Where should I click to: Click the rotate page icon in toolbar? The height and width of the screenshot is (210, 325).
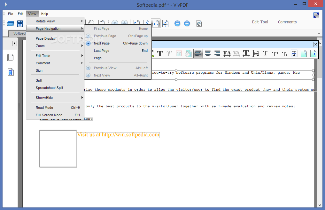click(199, 23)
